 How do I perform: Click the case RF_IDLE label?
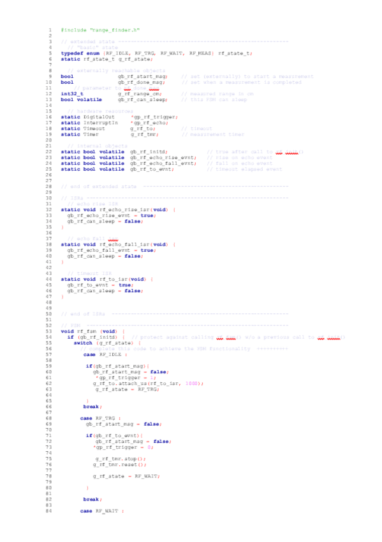click(105, 355)
